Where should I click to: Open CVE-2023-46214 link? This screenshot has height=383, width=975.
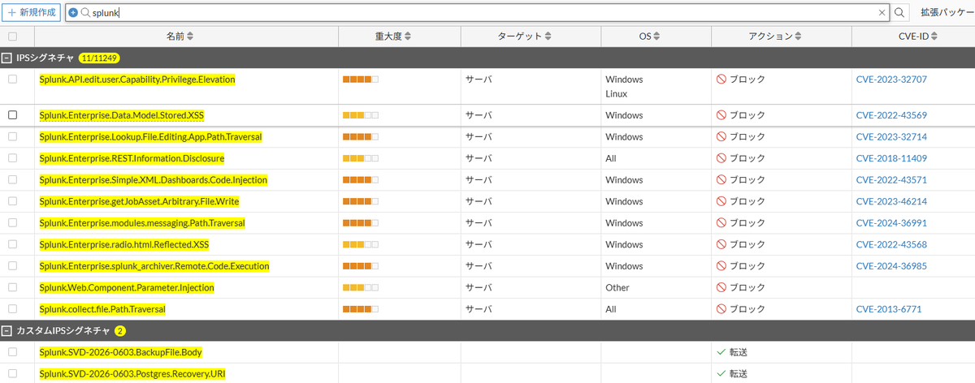click(x=891, y=201)
